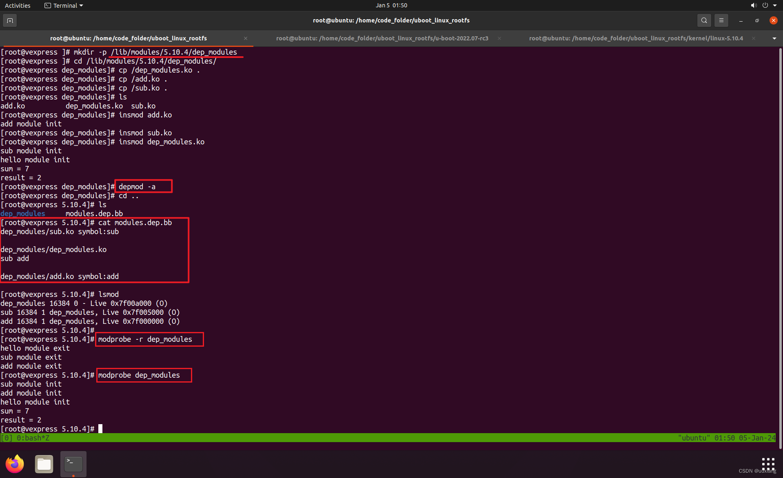Click the 'hello module exit' output line
783x478 pixels.
tap(35, 348)
